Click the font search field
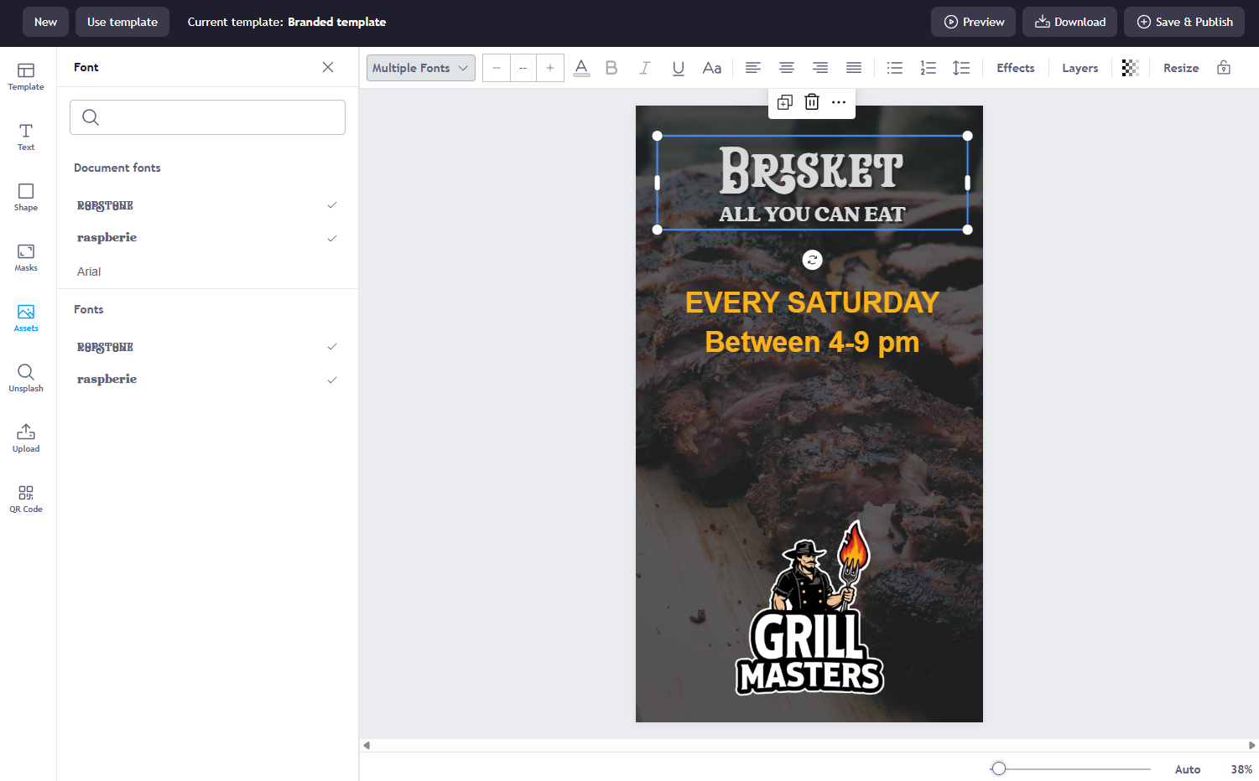This screenshot has height=781, width=1259. coord(207,117)
